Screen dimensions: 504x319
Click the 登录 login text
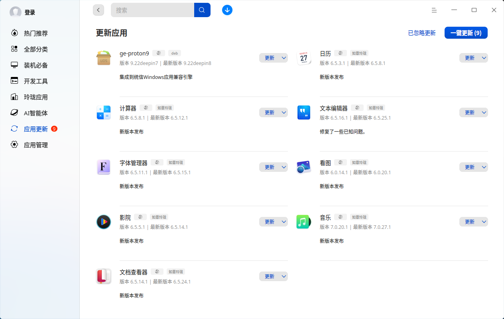click(30, 12)
